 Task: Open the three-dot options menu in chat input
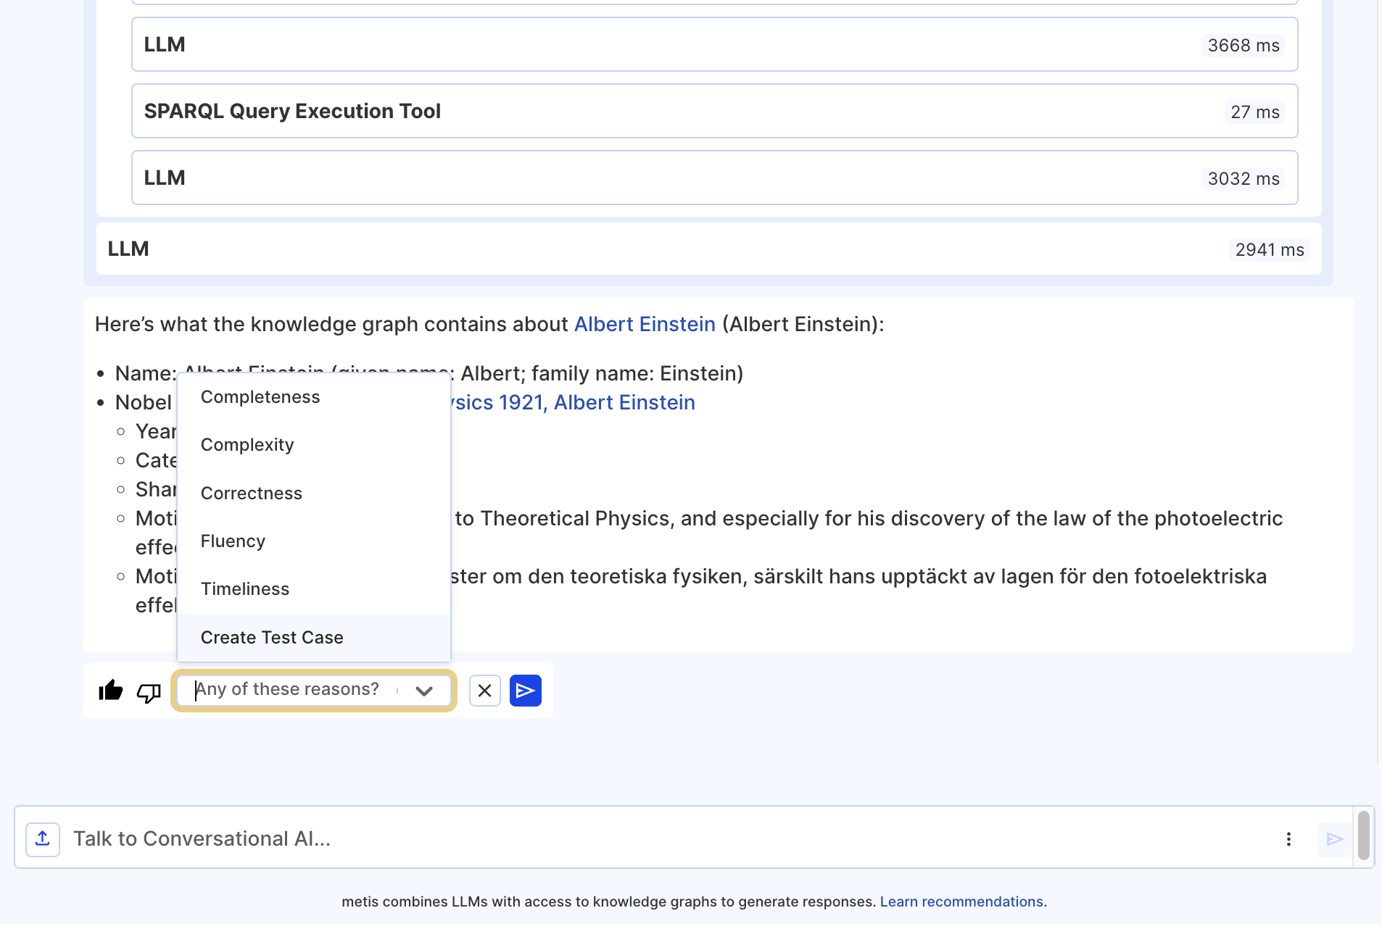click(1288, 839)
